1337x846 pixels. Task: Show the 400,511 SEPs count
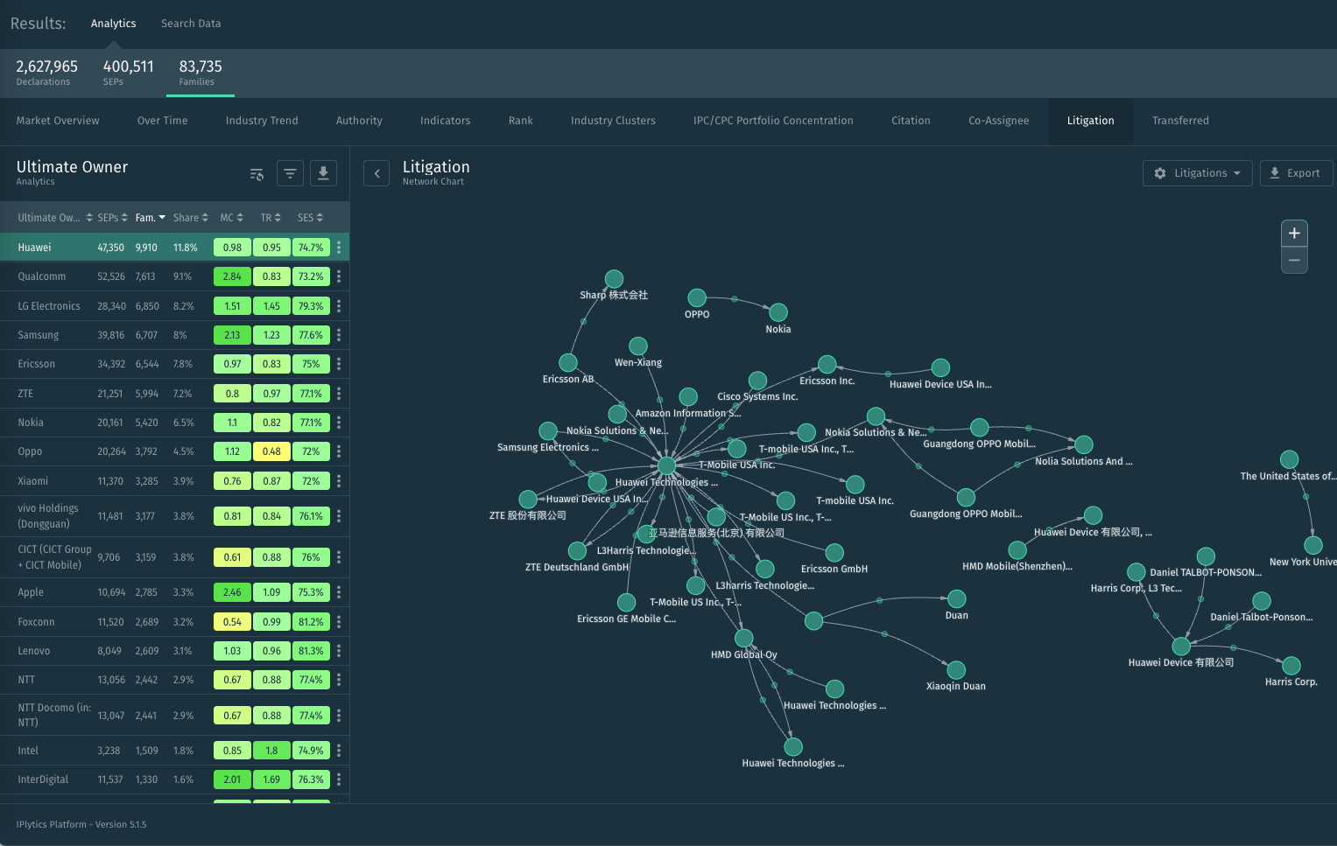[128, 73]
